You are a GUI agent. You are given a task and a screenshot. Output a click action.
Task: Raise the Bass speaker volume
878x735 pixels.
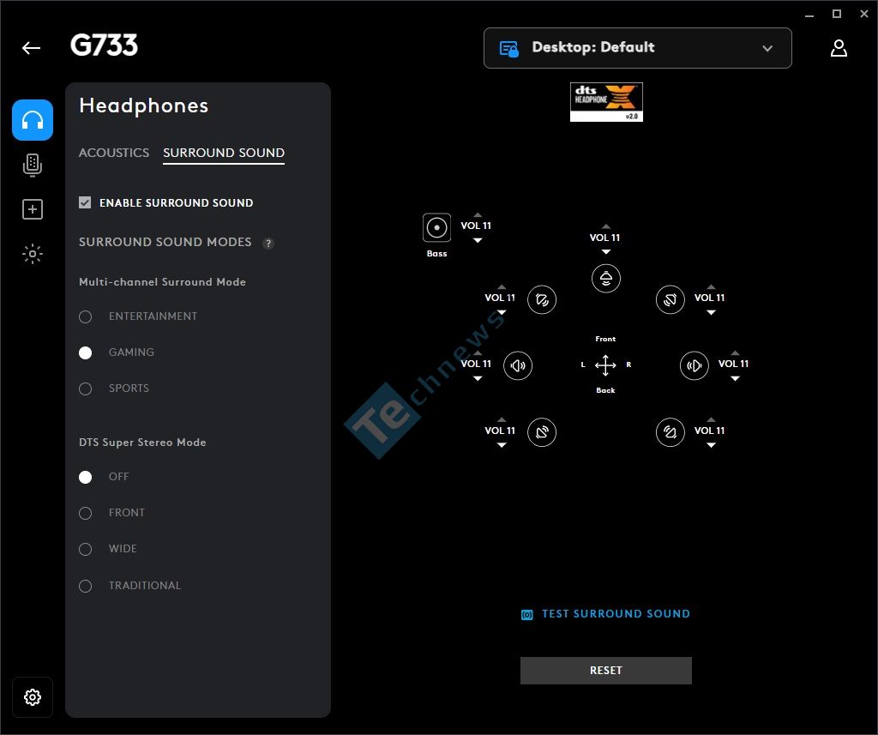(478, 214)
